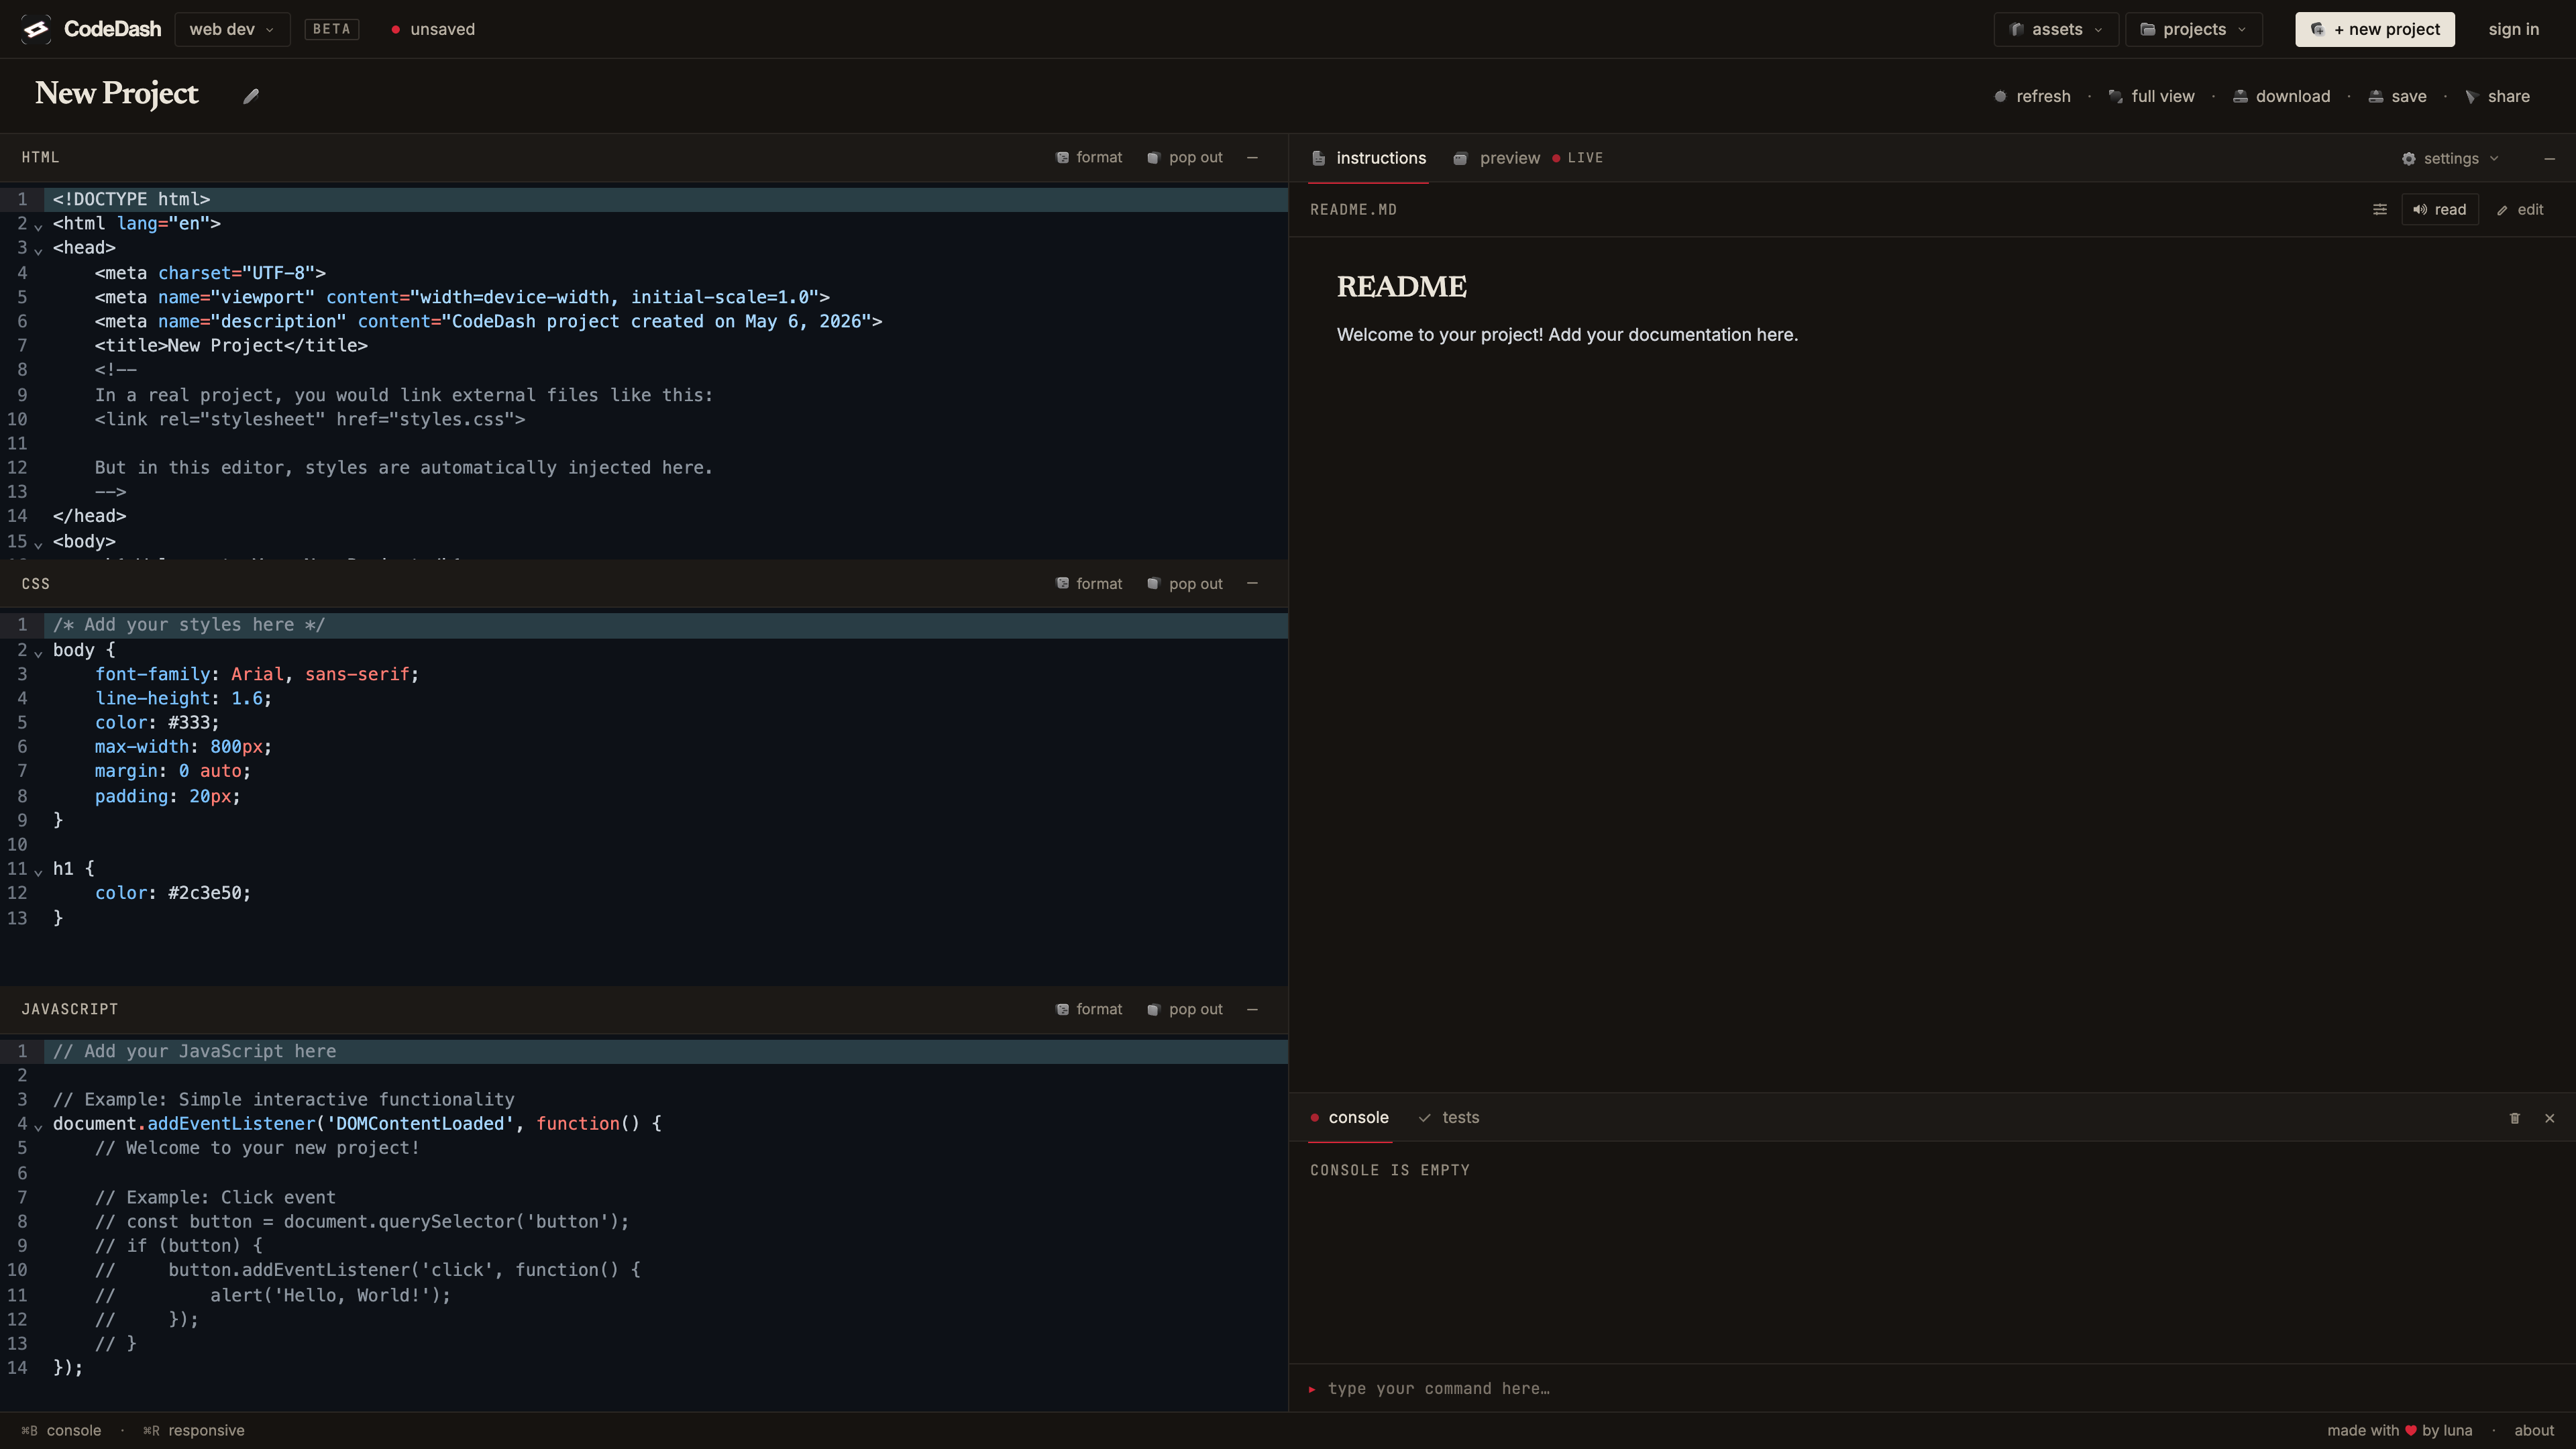Edit the README file
The width and height of the screenshot is (2576, 1449).
[2520, 209]
